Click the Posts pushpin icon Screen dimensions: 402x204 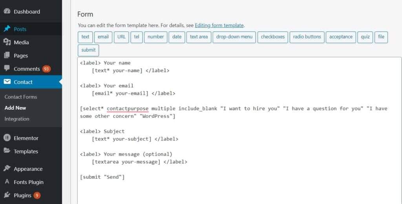click(x=7, y=29)
